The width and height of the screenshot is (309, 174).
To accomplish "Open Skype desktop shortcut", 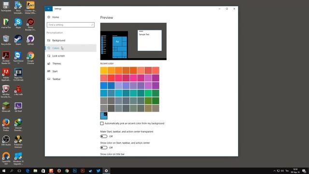I will coord(18,23).
